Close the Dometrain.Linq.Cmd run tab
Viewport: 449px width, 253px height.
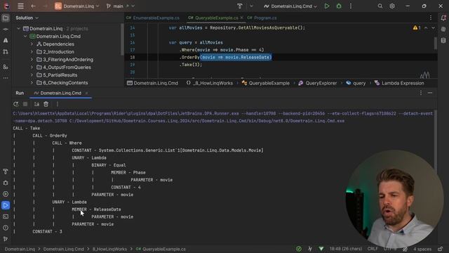(86, 93)
